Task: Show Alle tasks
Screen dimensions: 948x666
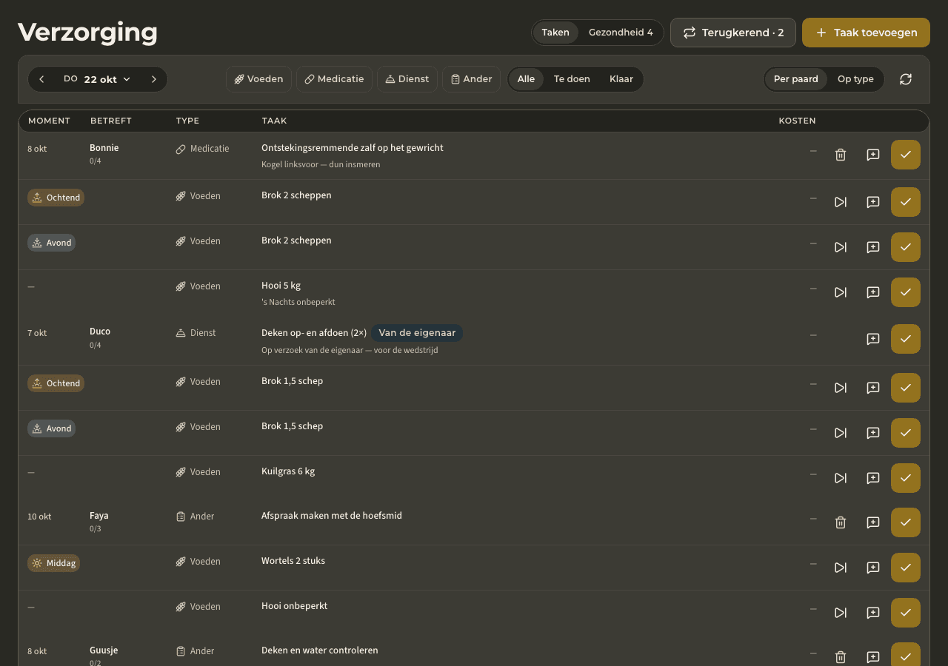Action: pos(526,79)
